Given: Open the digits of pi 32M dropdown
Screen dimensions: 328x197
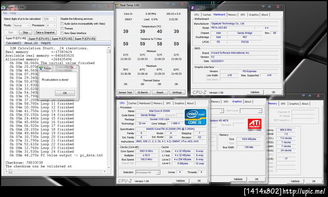Looking at the screenshot, I should (50, 19).
